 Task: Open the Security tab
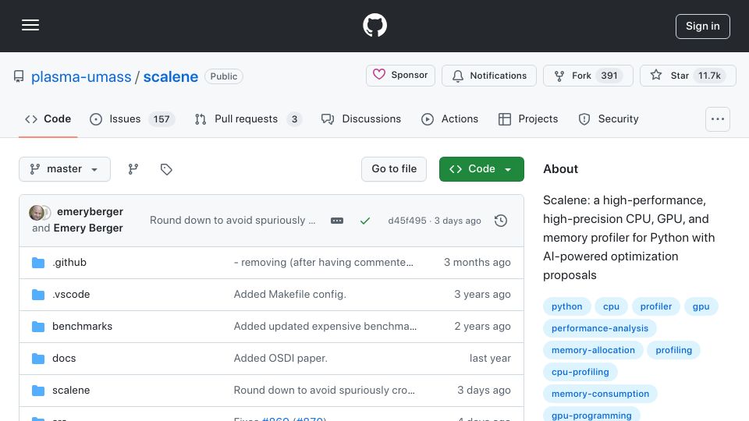click(608, 119)
